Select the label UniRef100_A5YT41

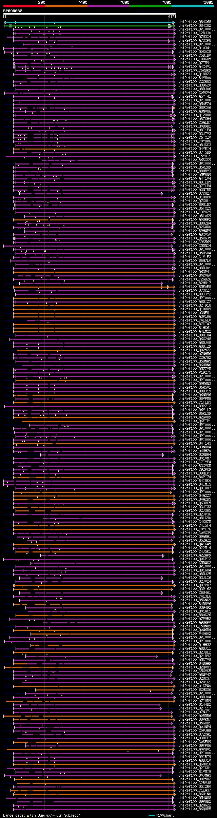195,97
